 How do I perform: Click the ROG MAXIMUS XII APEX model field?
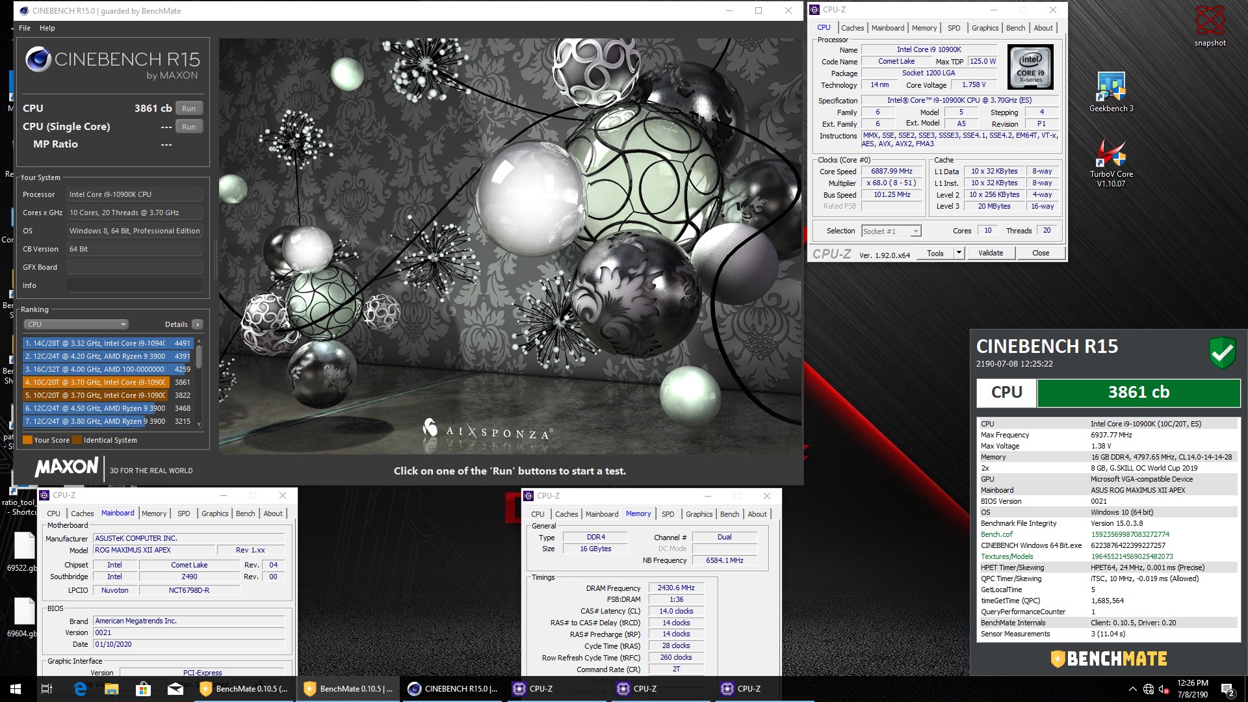click(155, 550)
